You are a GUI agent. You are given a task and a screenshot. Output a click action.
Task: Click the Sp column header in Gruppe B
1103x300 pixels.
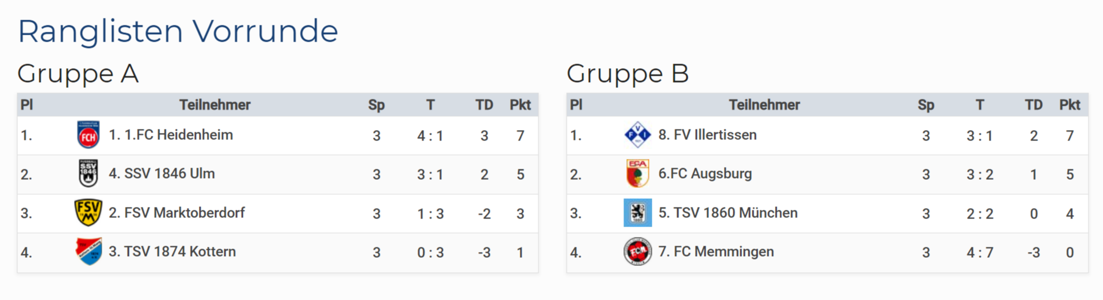[x=925, y=105]
